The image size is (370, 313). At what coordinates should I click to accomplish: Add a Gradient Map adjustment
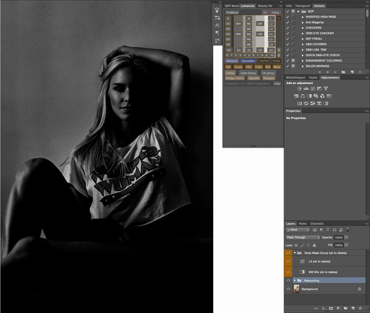326,103
